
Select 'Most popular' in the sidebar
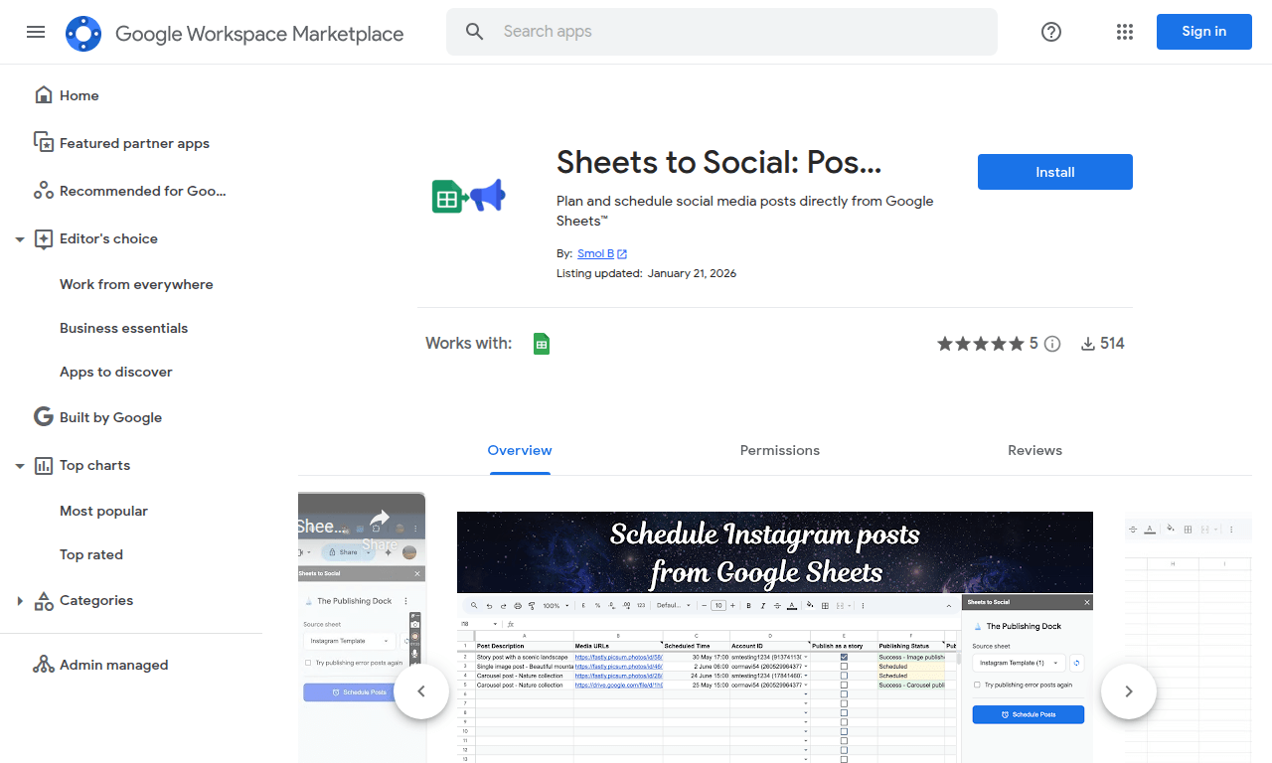coord(103,511)
